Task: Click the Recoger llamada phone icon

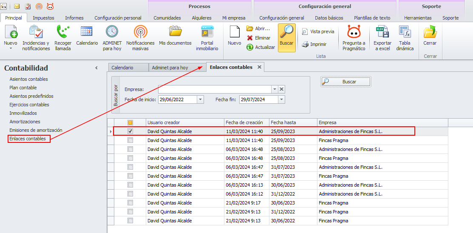Action: (x=63, y=33)
